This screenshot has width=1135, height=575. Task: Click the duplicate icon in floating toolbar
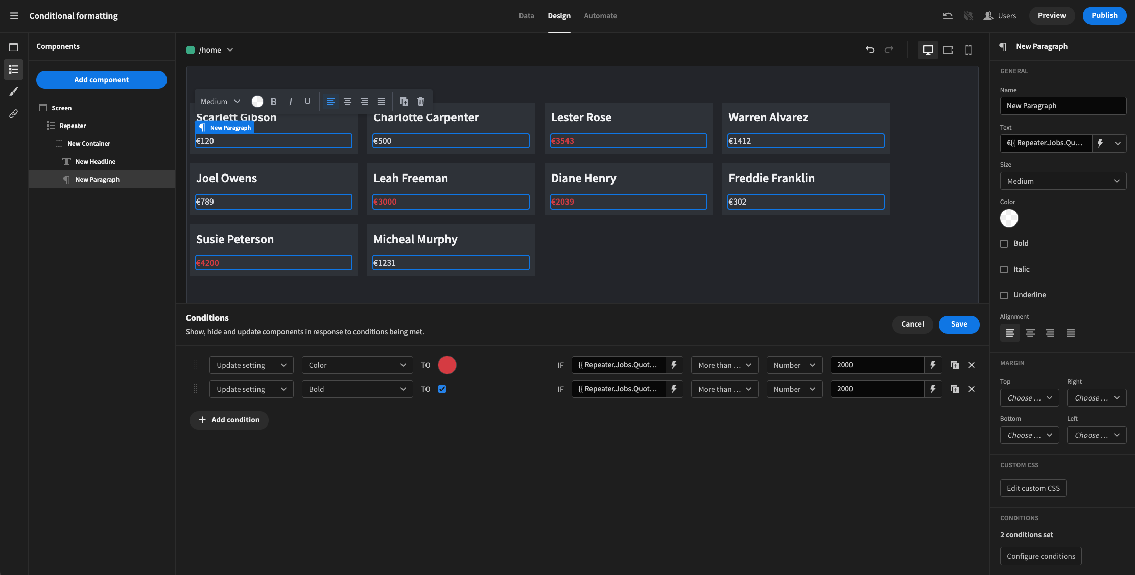[x=404, y=102]
